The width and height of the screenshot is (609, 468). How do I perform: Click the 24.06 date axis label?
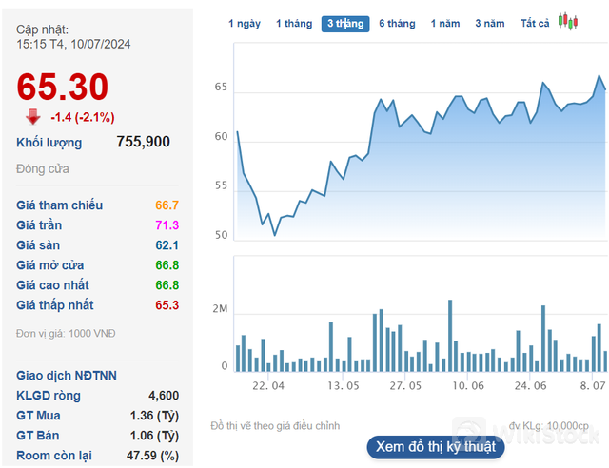point(531,386)
